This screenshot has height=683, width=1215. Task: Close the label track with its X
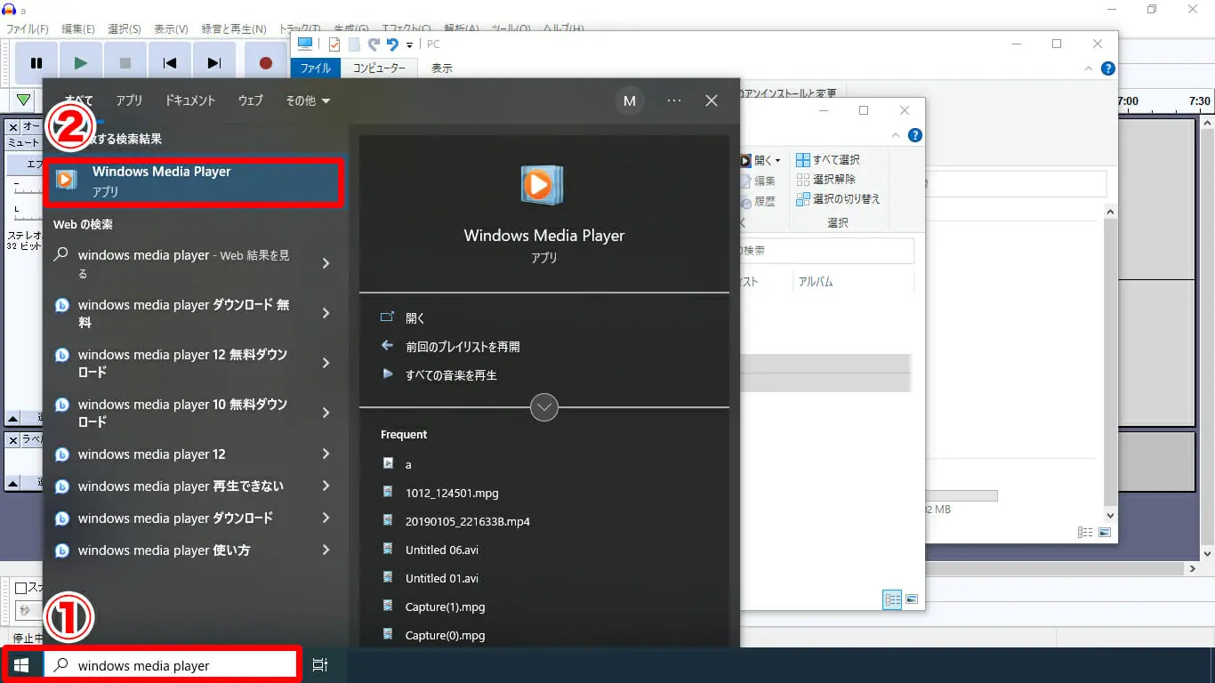coord(13,440)
